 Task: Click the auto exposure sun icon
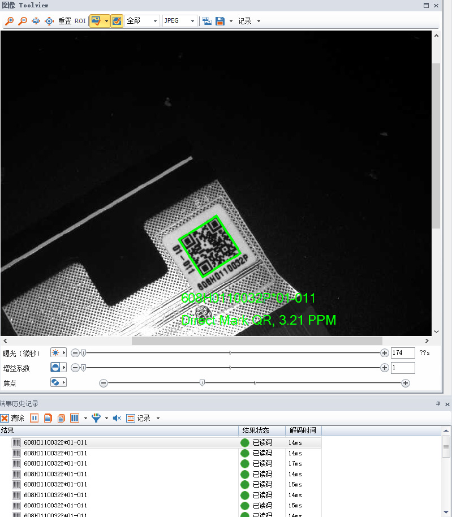pos(55,353)
